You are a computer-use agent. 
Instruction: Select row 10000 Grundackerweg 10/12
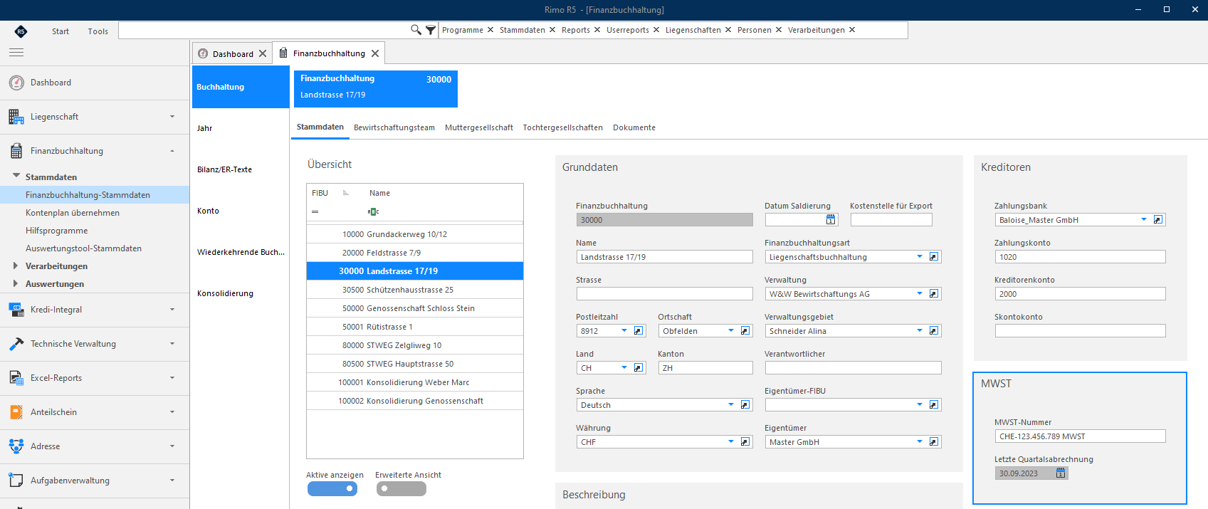click(x=415, y=234)
